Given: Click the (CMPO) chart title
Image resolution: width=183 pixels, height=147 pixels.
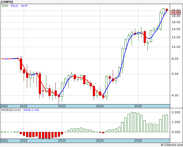Looking at the screenshot, I should click(7, 2).
